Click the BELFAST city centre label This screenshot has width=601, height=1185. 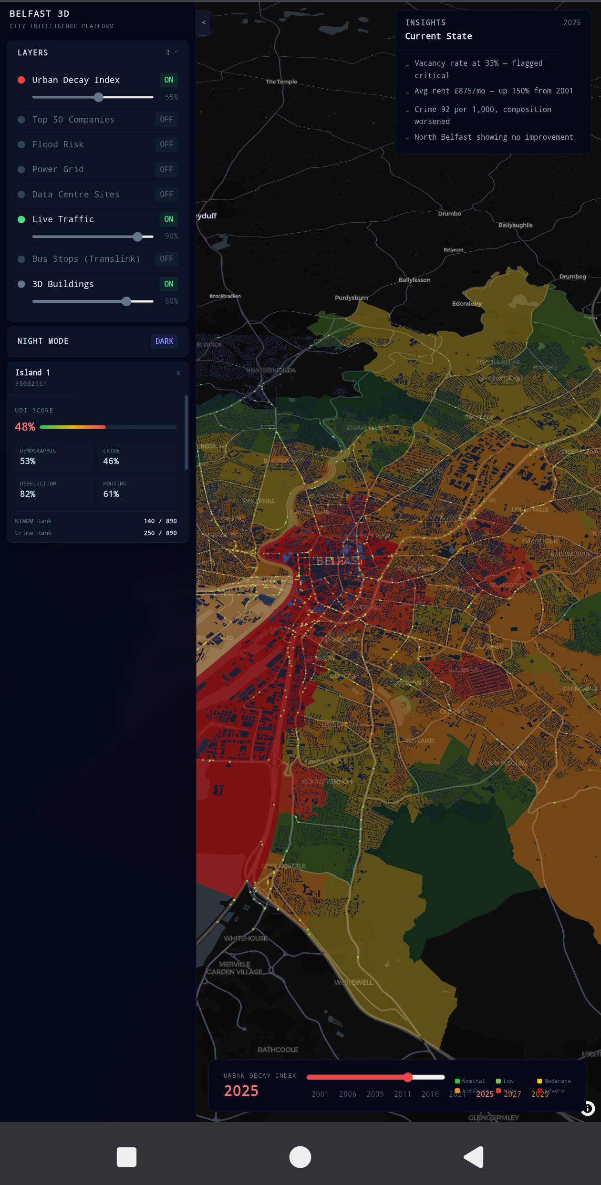click(340, 561)
